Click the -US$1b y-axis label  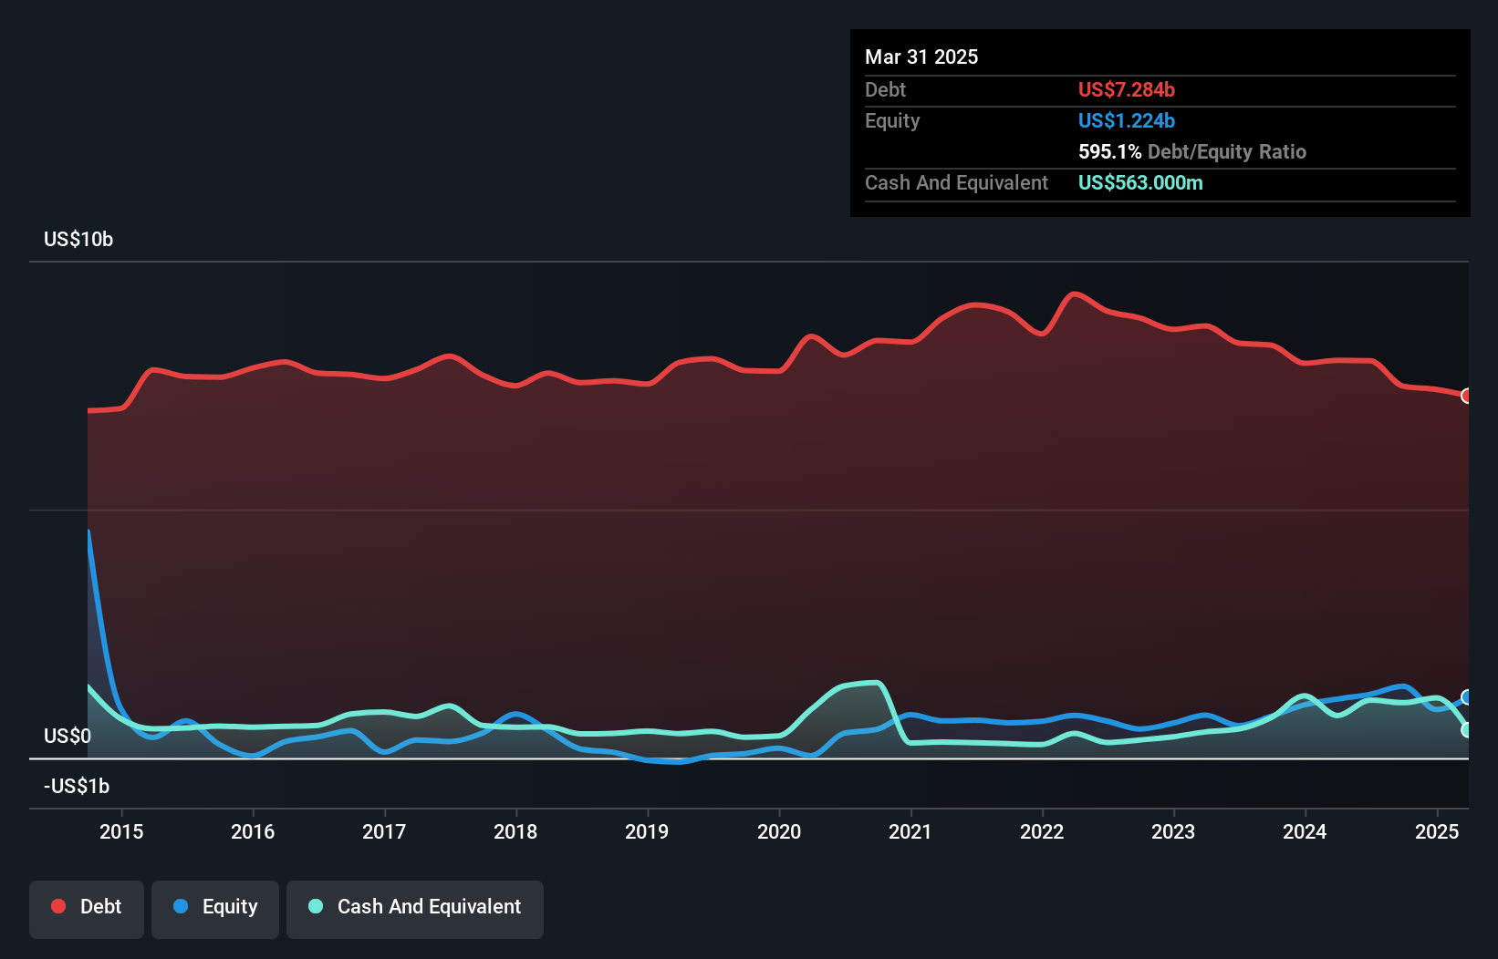click(x=77, y=786)
